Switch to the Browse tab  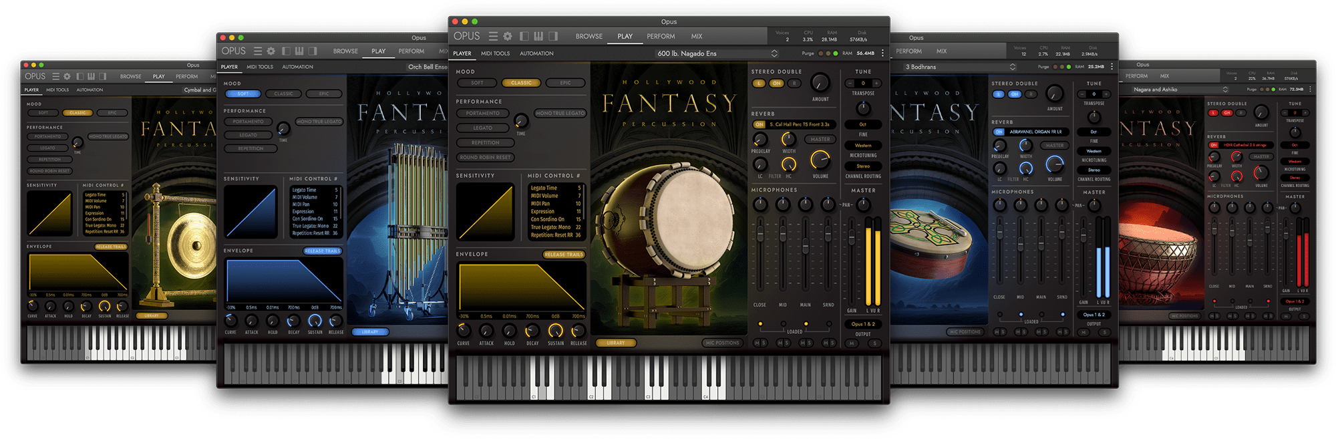tap(589, 36)
